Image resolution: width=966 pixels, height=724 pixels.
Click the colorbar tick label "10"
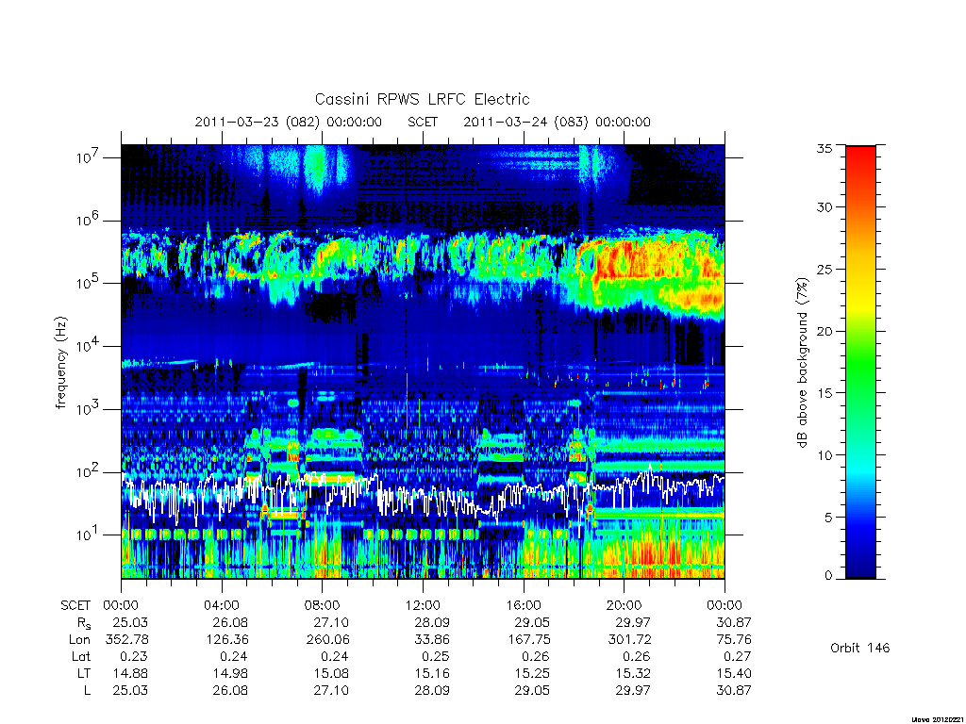pyautogui.click(x=824, y=455)
